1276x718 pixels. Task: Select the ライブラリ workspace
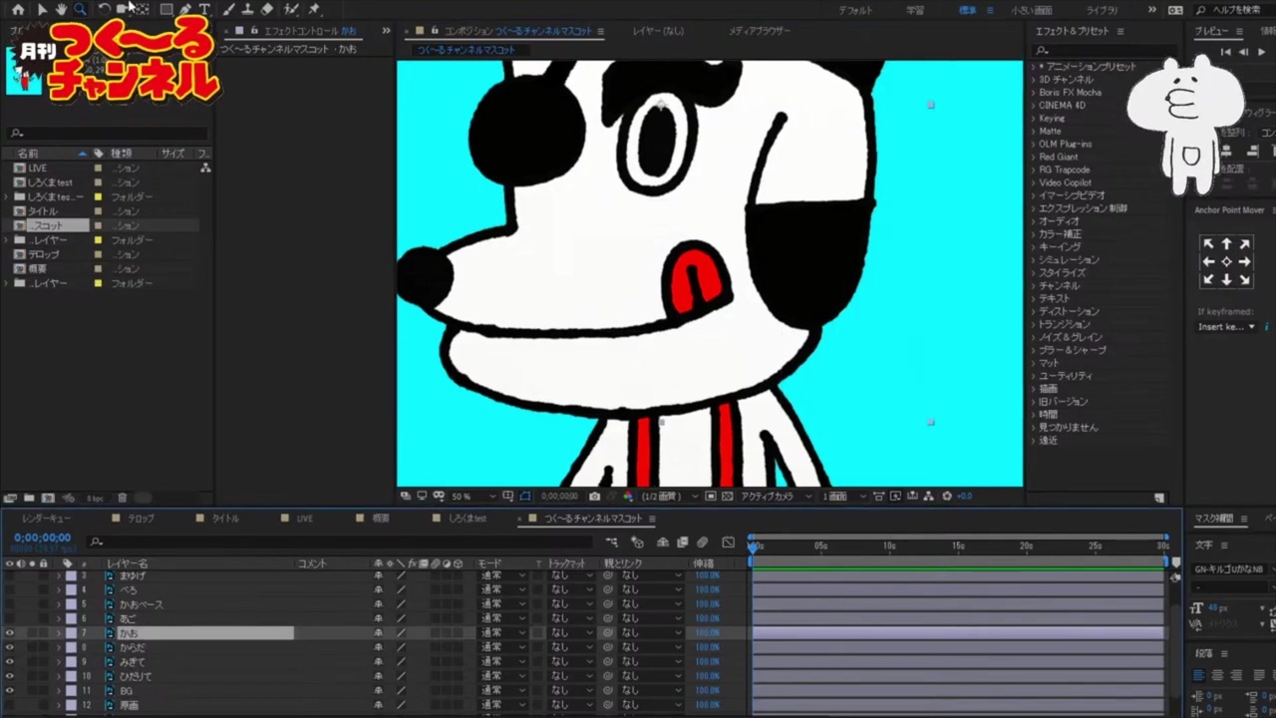coord(1102,10)
